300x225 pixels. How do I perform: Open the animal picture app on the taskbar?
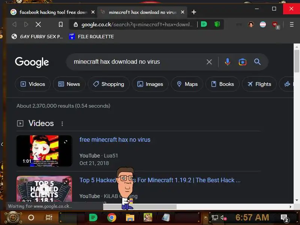(148, 217)
